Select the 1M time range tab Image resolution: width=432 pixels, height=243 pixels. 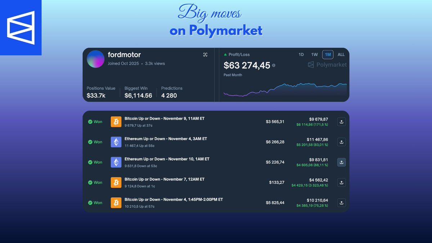[328, 55]
